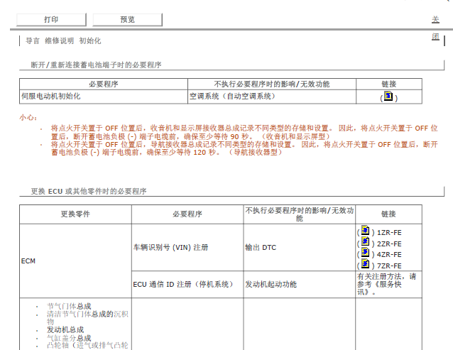Open the 1ZR-FE document link icon
The image size is (453, 350).
[365, 231]
